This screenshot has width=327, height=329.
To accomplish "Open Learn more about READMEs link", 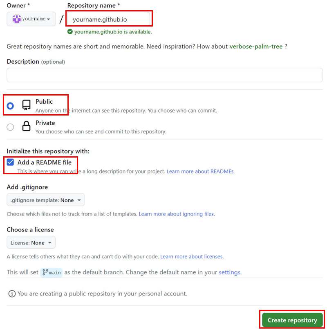I will (x=200, y=171).
